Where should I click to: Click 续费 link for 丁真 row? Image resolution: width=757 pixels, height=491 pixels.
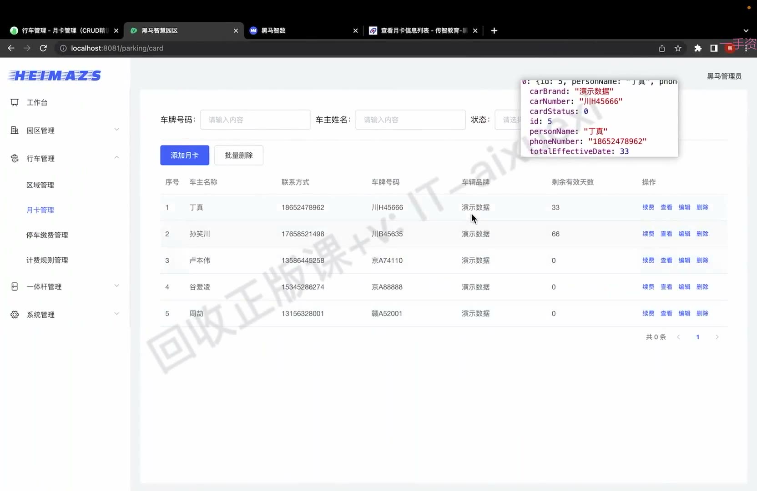pyautogui.click(x=648, y=207)
